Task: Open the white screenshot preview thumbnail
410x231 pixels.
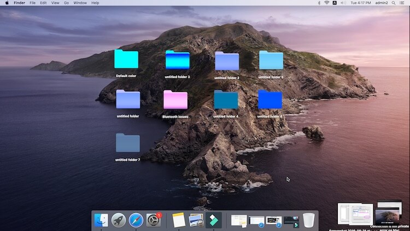Action: tap(356, 214)
